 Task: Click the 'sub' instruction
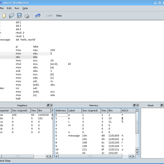click(x=18, y=71)
